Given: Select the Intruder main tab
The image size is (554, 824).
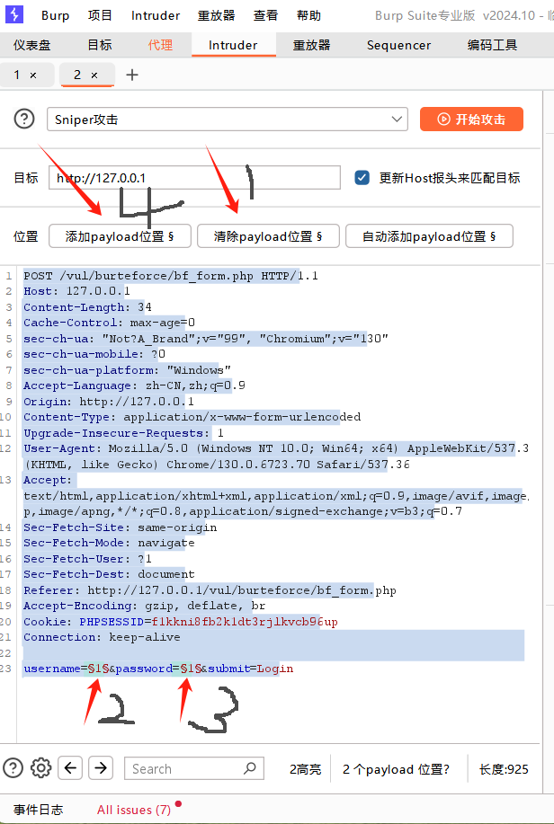Looking at the screenshot, I should tap(233, 45).
